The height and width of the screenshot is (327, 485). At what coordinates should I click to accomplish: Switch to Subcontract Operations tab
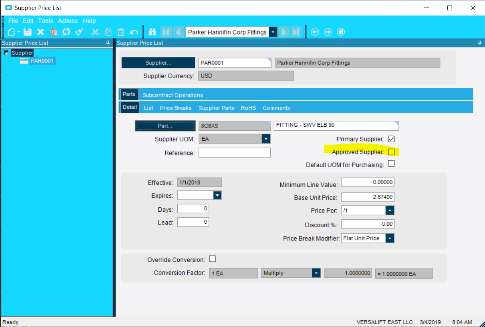click(173, 95)
